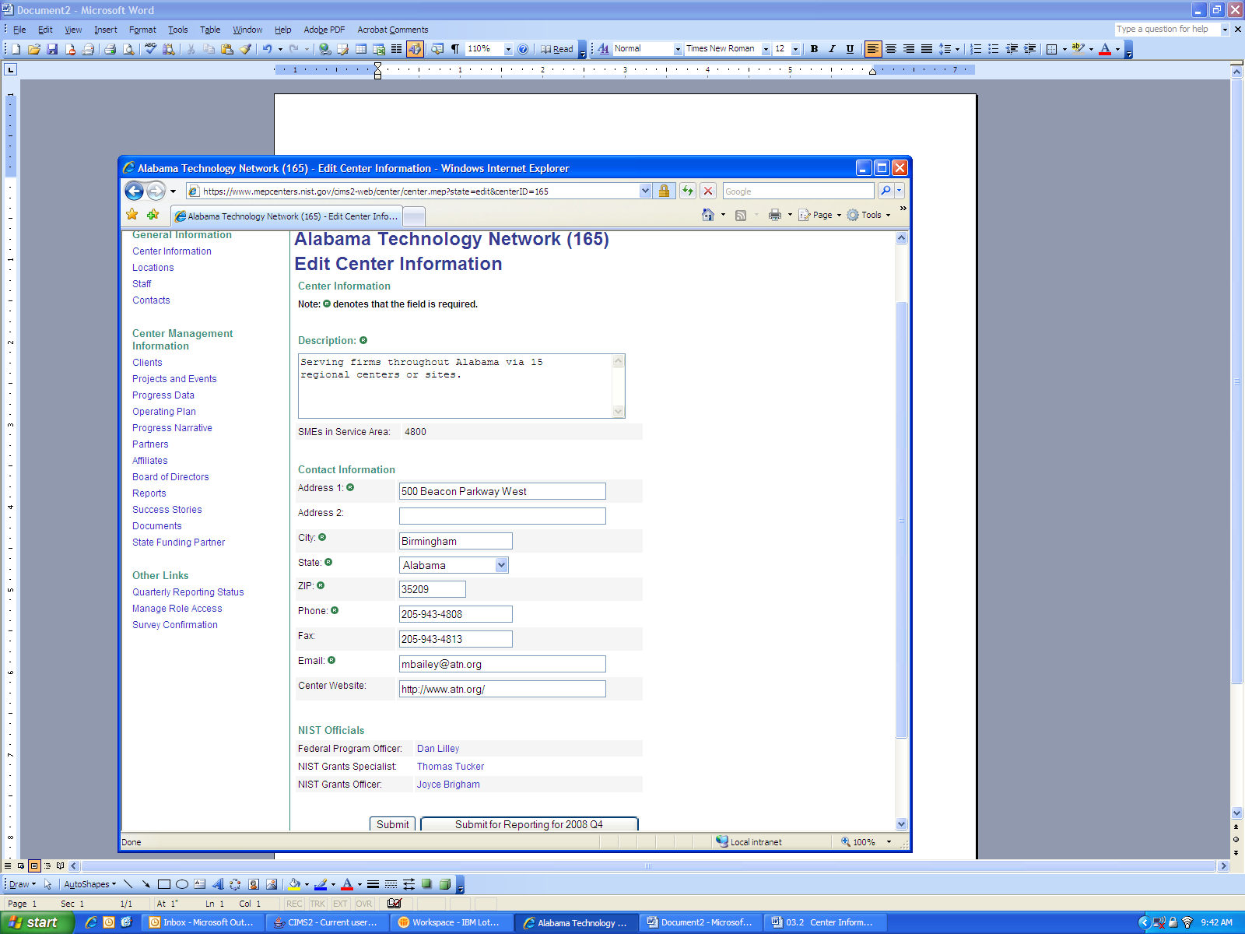
Task: Click the Fill Color paint bucket
Action: point(294,884)
